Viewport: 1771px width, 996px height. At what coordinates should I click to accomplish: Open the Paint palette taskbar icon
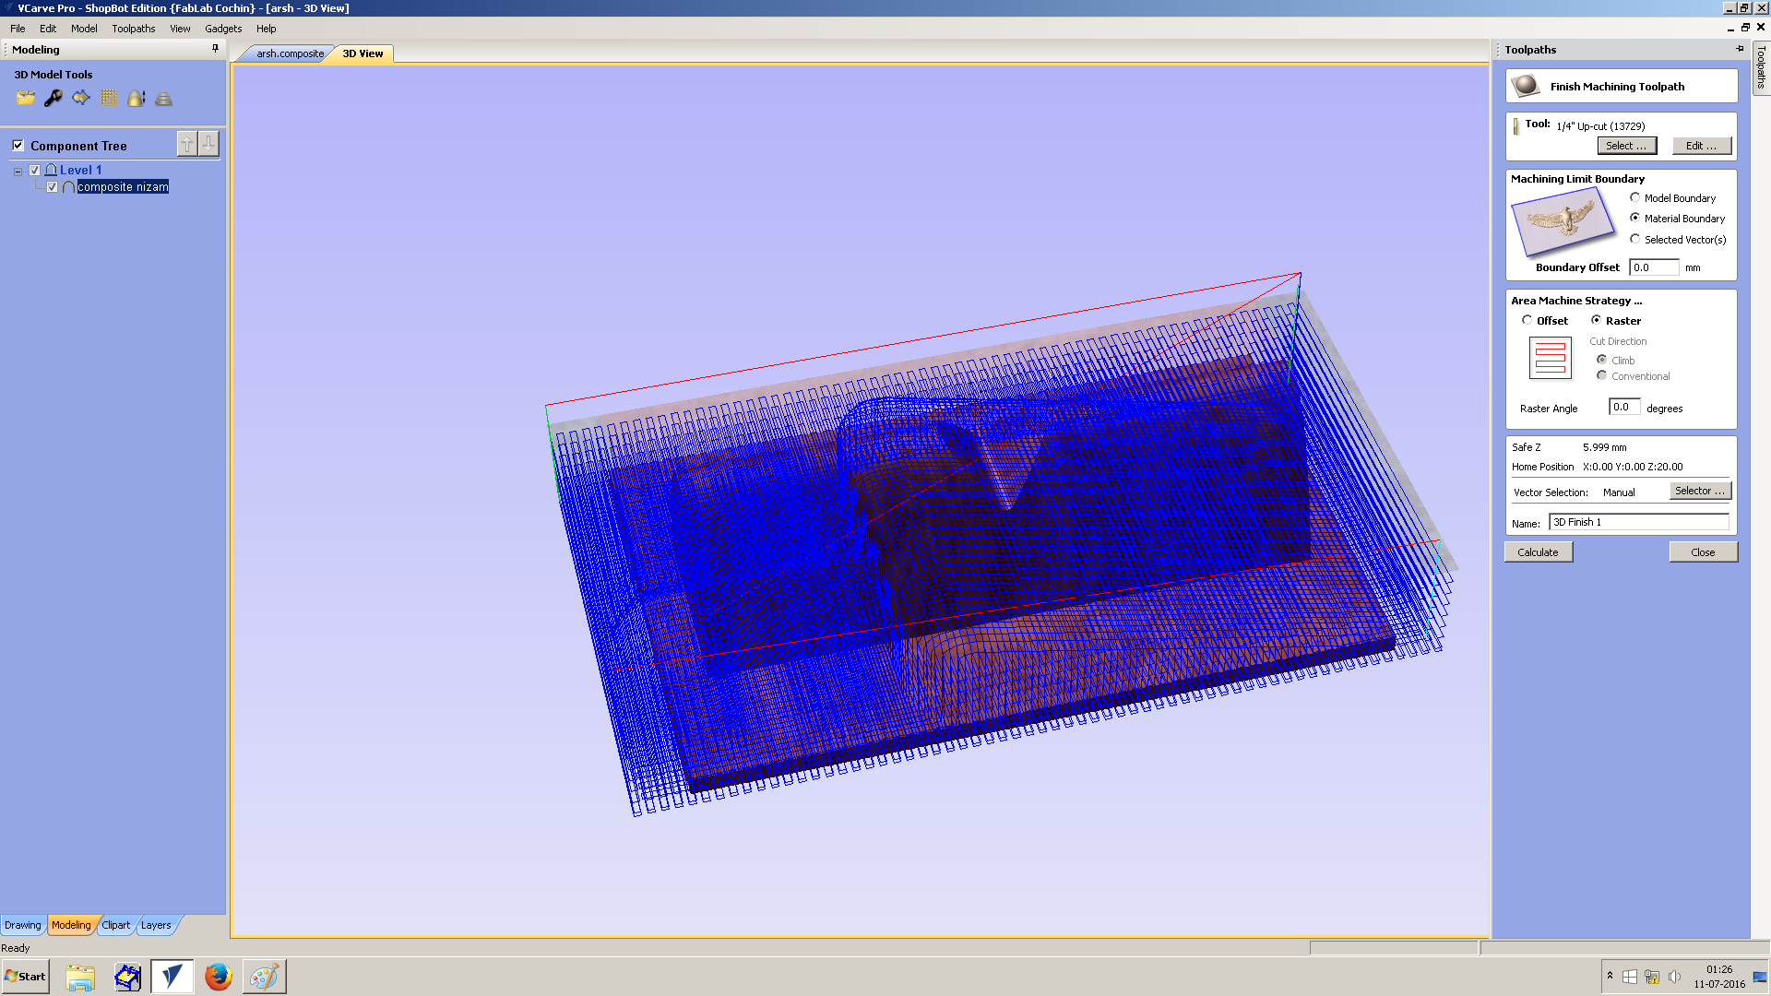tap(264, 977)
